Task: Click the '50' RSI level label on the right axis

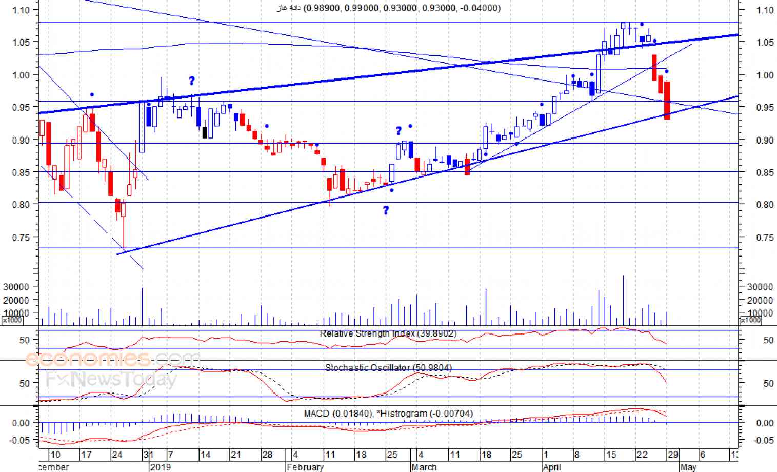Action: [x=768, y=340]
